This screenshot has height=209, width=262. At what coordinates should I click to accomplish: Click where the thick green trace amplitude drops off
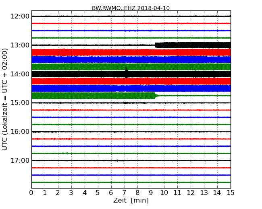coord(156,96)
